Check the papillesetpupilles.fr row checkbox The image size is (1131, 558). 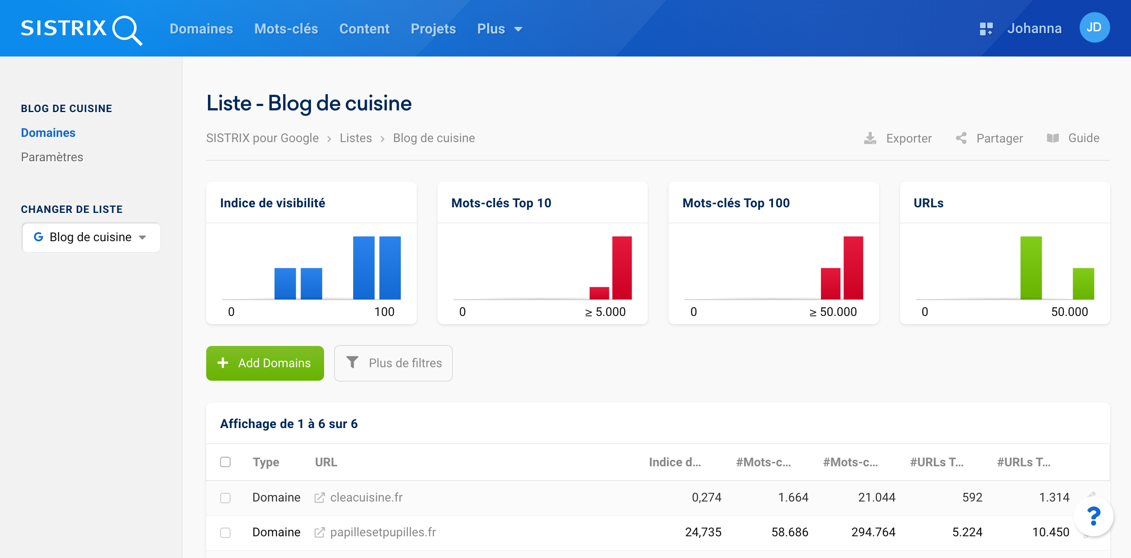pos(225,532)
